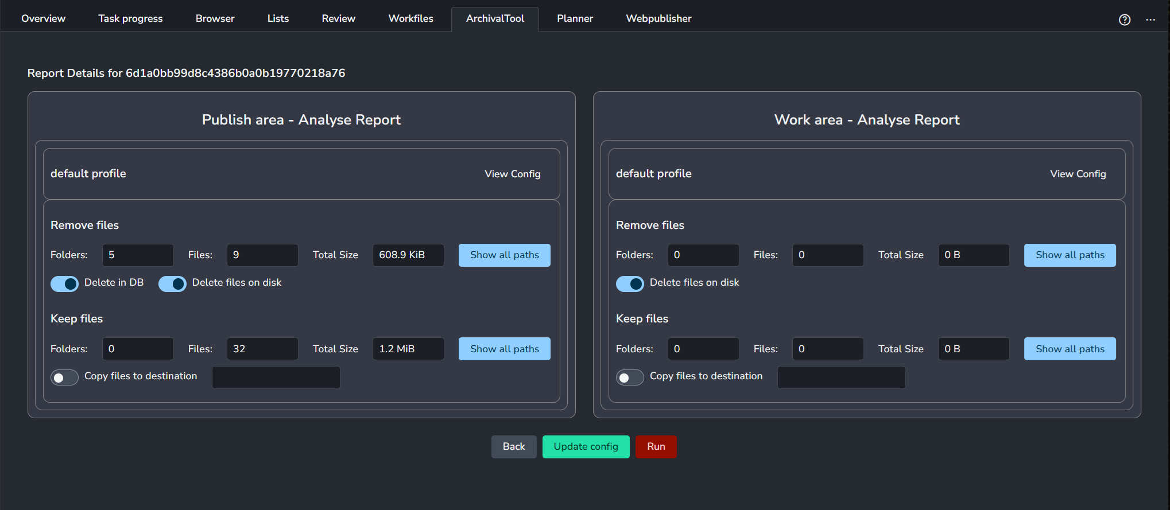This screenshot has height=510, width=1170.
Task: Show all paths for Publish Remove files
Action: pos(504,255)
